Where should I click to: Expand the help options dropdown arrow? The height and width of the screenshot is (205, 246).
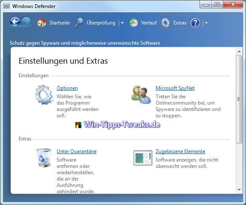point(206,23)
